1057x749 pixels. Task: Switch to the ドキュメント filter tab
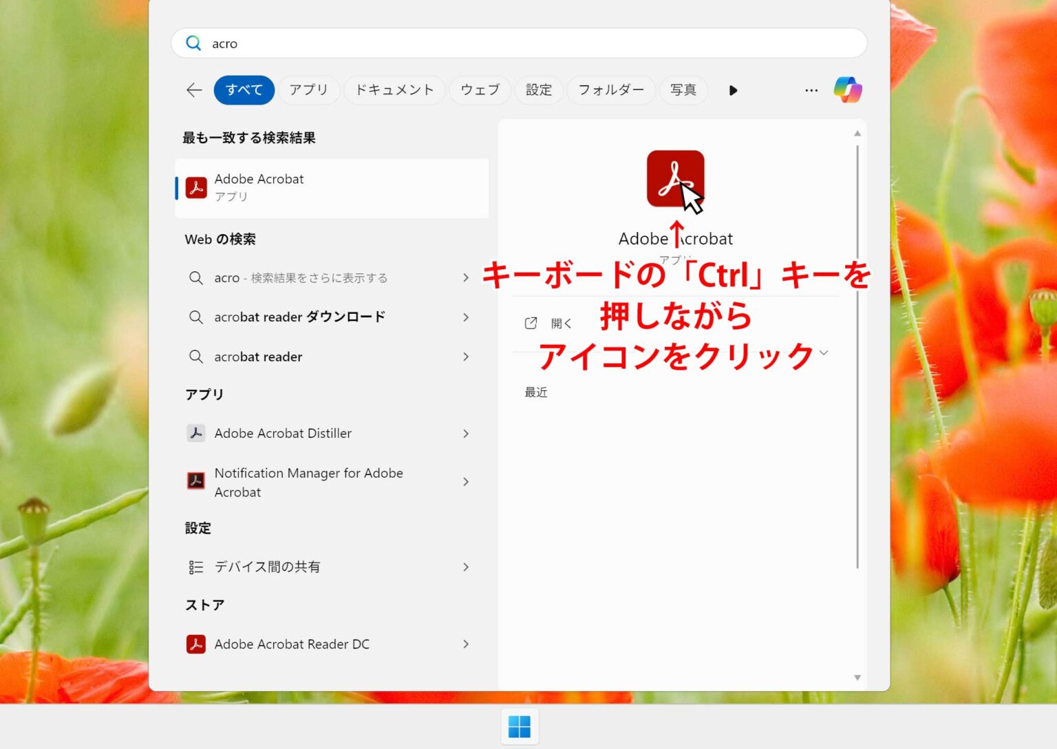[394, 90]
